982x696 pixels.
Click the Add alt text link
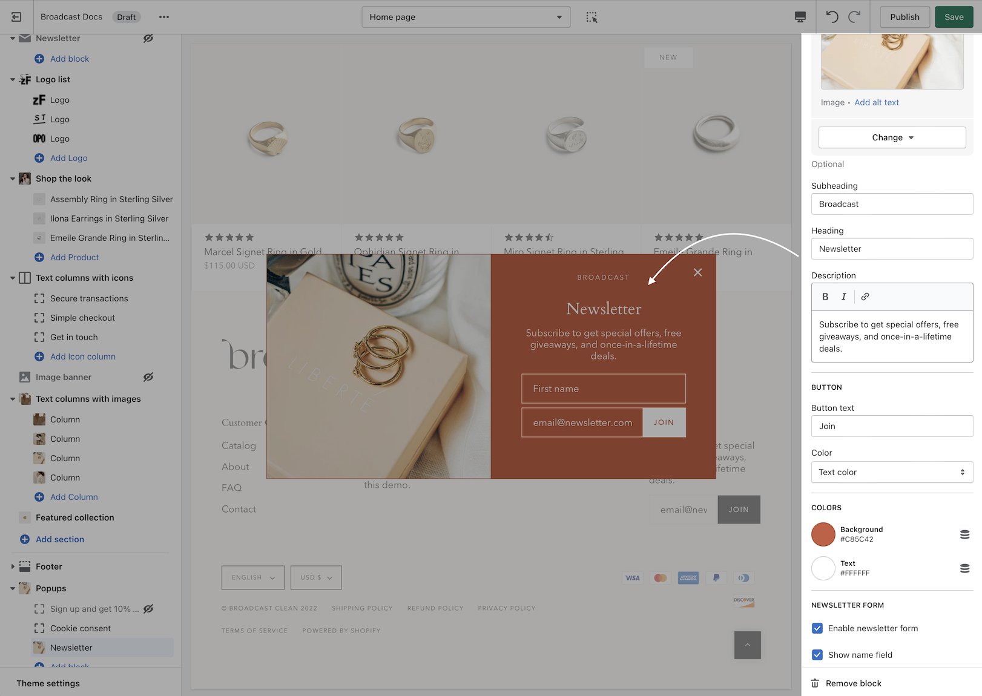click(876, 102)
